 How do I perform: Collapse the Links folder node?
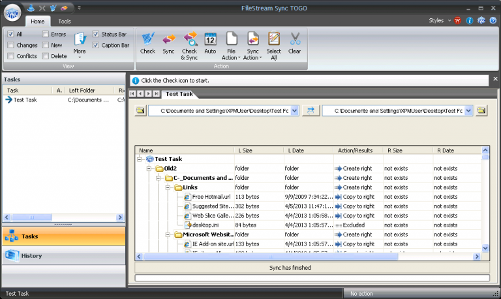coord(168,188)
